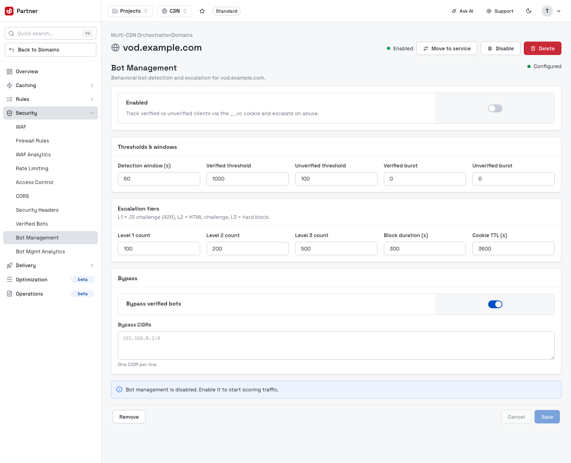Viewport: 571px width, 463px height.
Task: Click the Standard plan badge
Action: click(226, 11)
